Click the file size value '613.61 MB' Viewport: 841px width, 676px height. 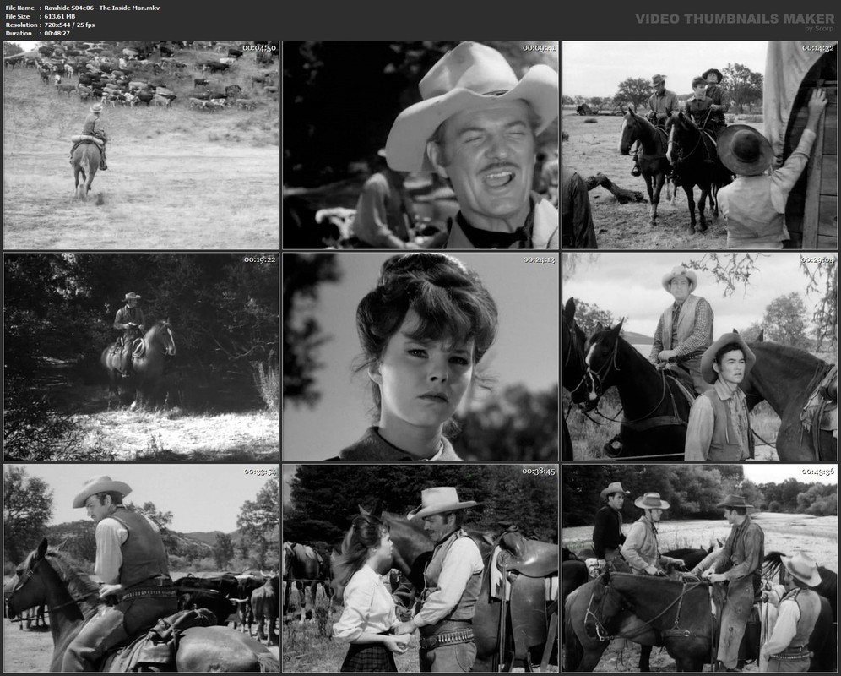60,17
